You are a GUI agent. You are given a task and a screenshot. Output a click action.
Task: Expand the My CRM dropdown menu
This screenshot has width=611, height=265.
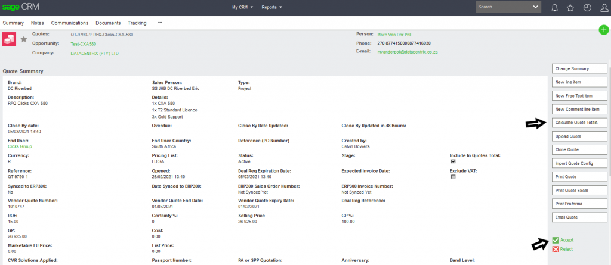[x=243, y=7]
